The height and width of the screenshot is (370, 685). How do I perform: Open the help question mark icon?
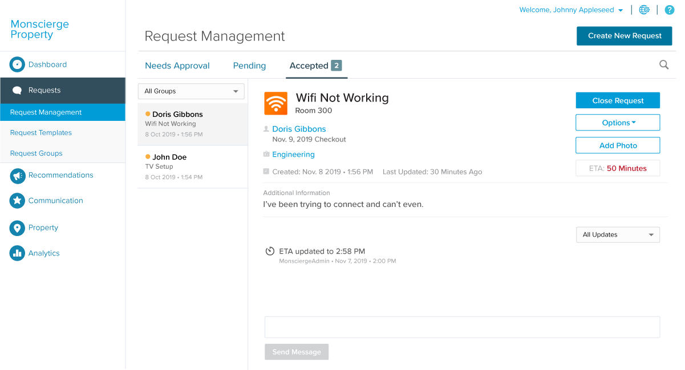670,10
